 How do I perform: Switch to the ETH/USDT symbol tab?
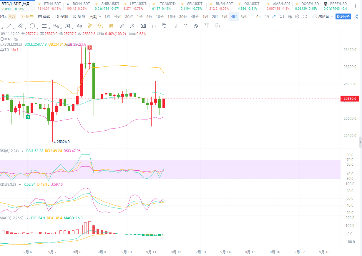(x=50, y=6)
